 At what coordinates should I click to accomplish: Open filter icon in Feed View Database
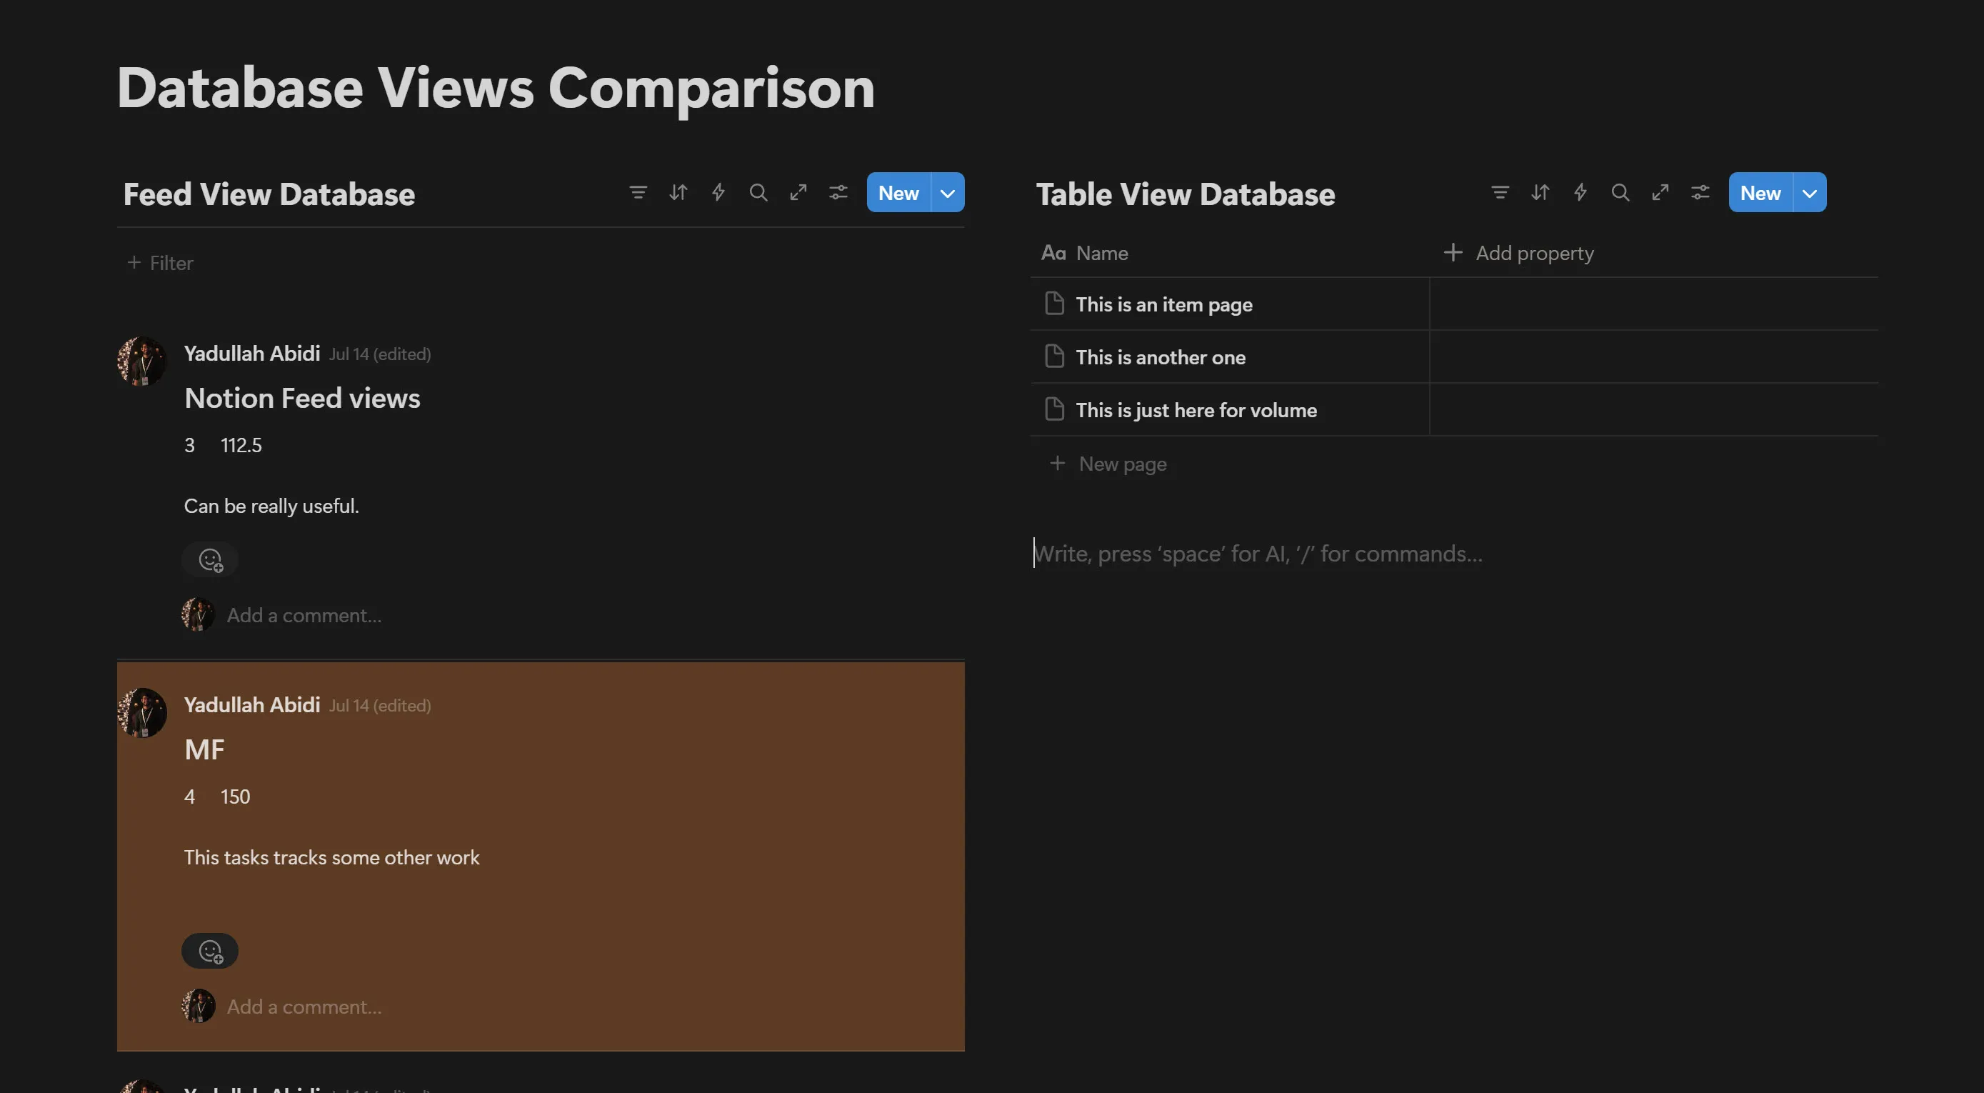tap(638, 193)
